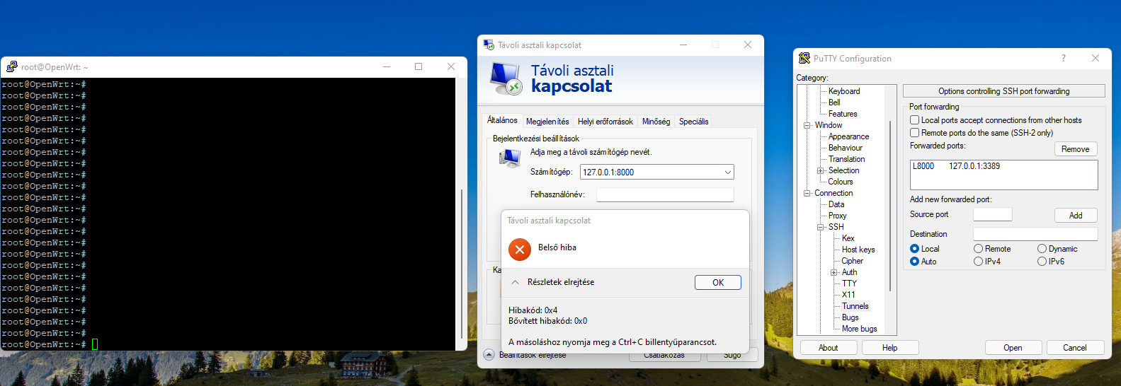Click the red error icon next to Belső hiba
The image size is (1121, 386).
(x=520, y=250)
